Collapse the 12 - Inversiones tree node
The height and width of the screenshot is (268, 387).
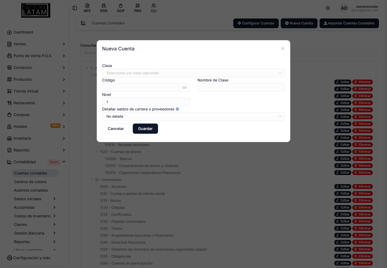[x=92, y=180]
